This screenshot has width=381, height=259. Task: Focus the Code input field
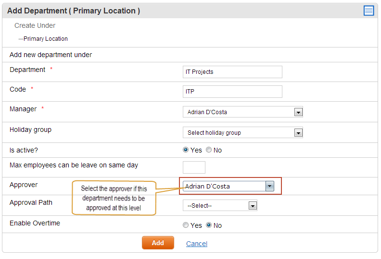[x=232, y=92]
